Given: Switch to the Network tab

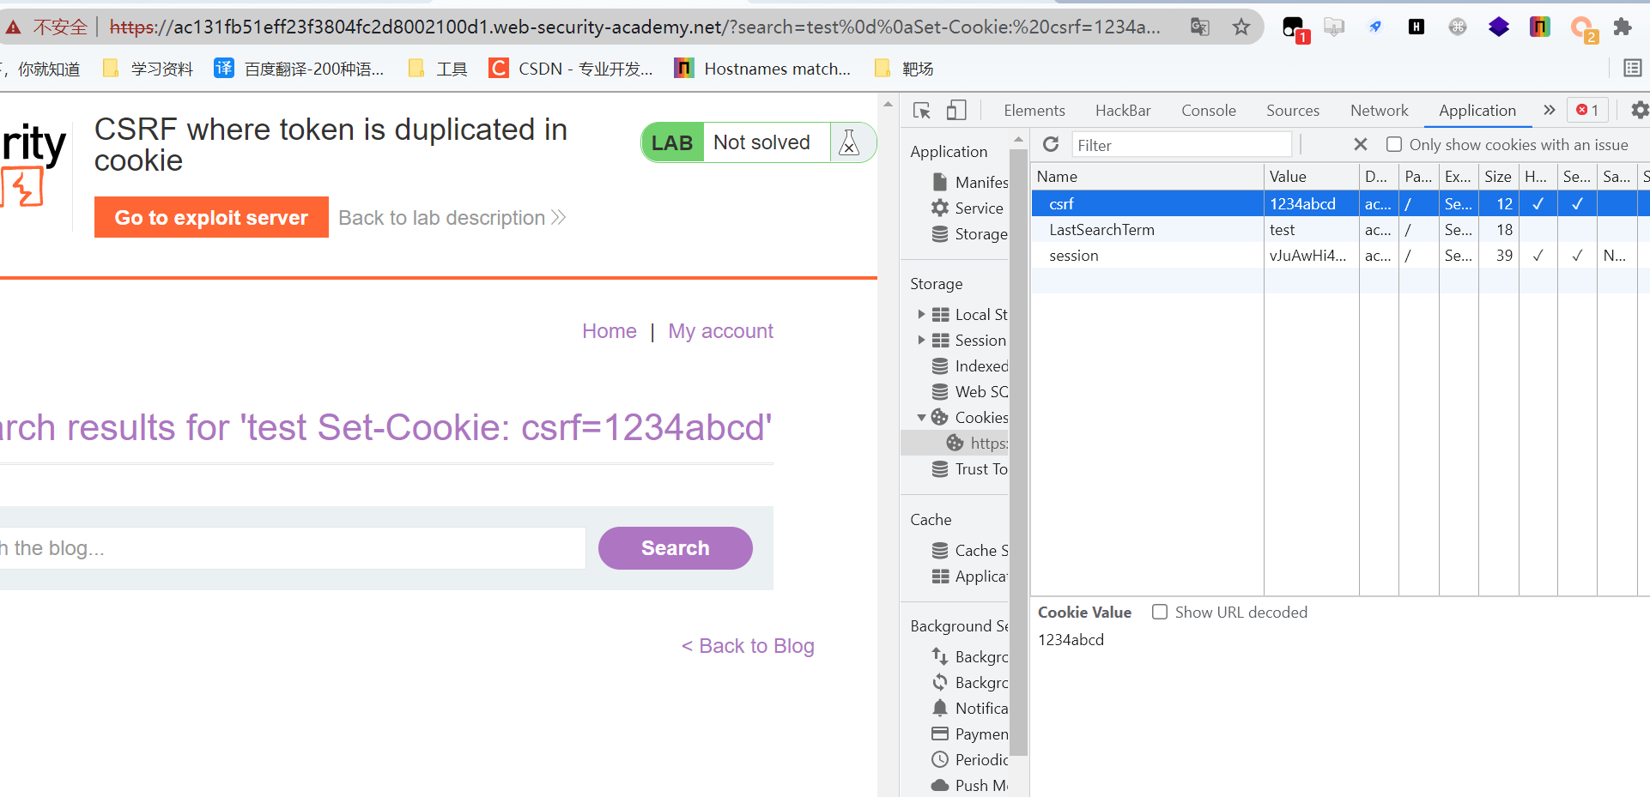Looking at the screenshot, I should coord(1380,110).
